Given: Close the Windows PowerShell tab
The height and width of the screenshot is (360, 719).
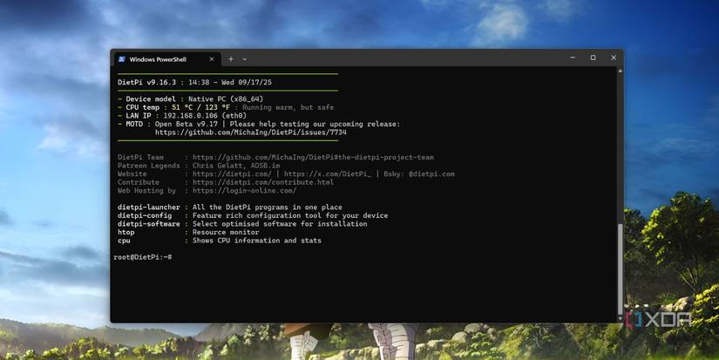Looking at the screenshot, I should coord(212,59).
